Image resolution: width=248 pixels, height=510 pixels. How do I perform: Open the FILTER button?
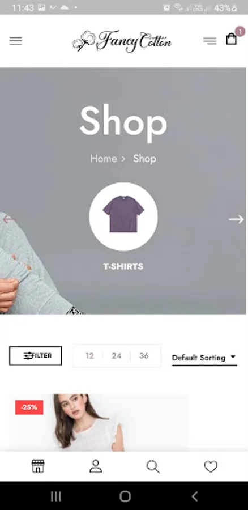pyautogui.click(x=36, y=355)
